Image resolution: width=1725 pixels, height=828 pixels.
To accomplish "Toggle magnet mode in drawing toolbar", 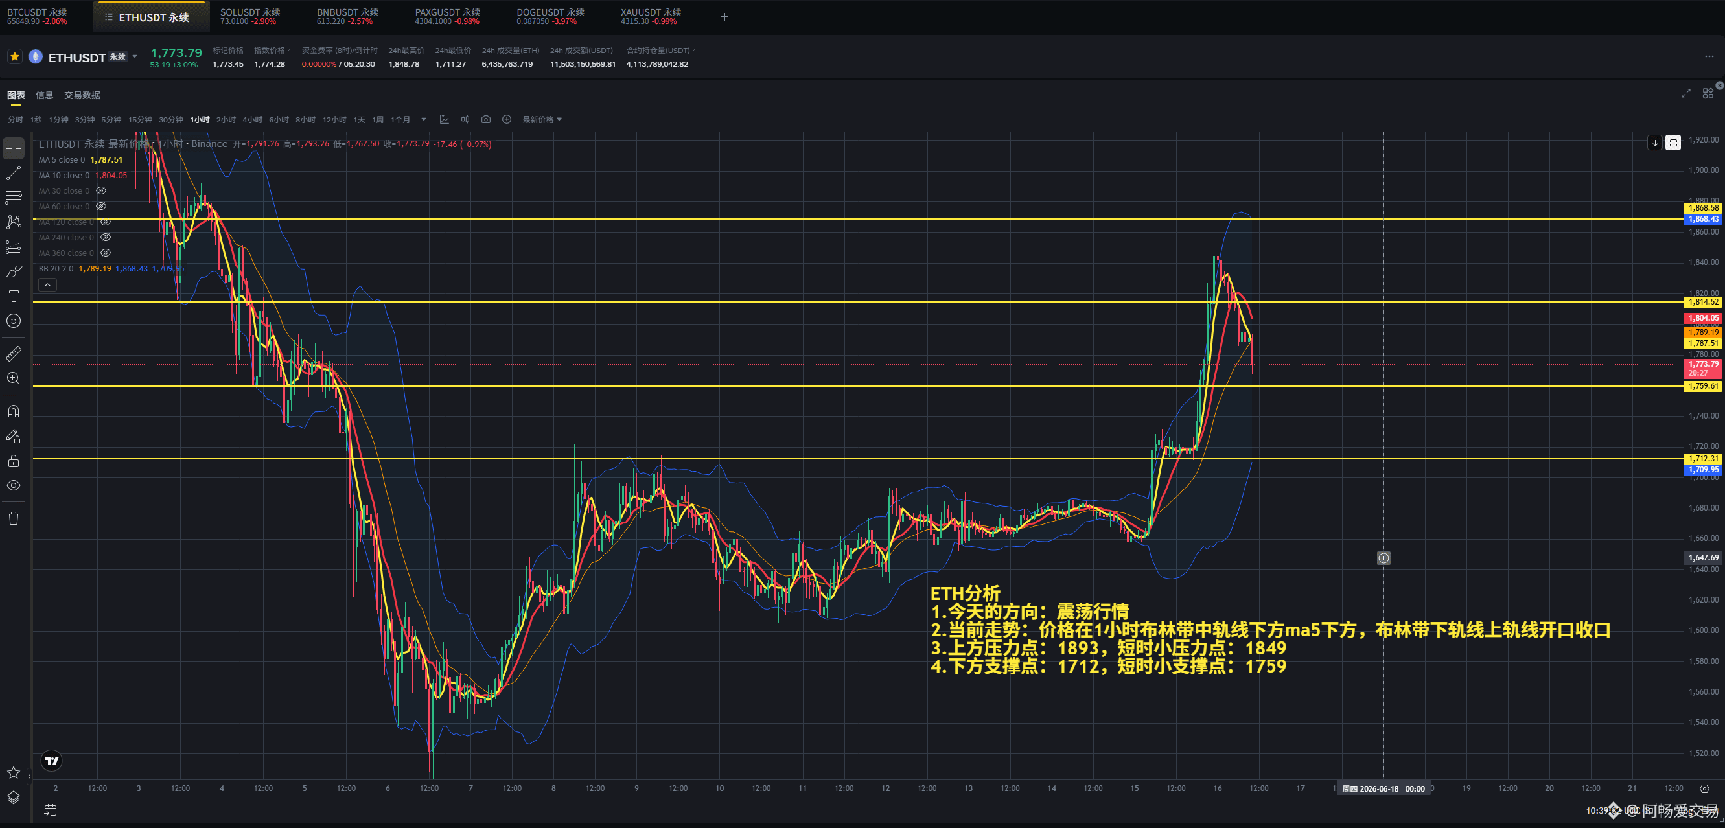I will coord(14,411).
